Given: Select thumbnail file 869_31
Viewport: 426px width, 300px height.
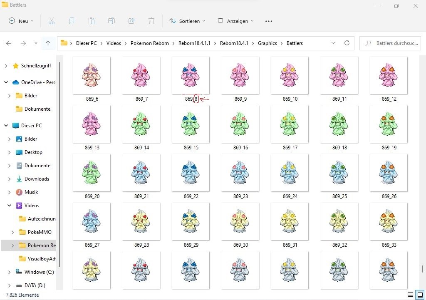Looking at the screenshot, I should [290, 221].
